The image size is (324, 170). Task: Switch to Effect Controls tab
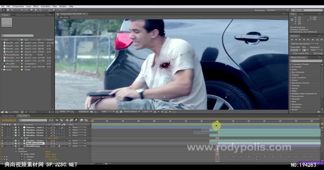[x=31, y=15]
